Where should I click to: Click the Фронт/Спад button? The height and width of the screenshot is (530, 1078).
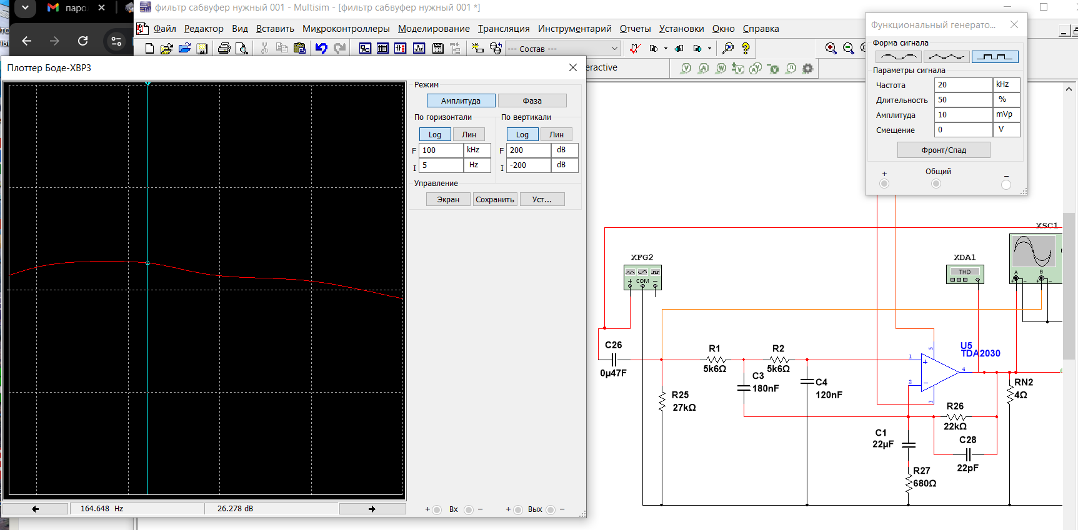pos(944,150)
